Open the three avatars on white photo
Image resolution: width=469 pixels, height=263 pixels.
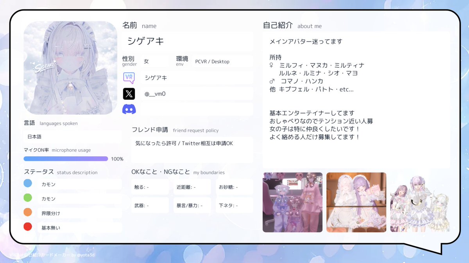click(420, 202)
